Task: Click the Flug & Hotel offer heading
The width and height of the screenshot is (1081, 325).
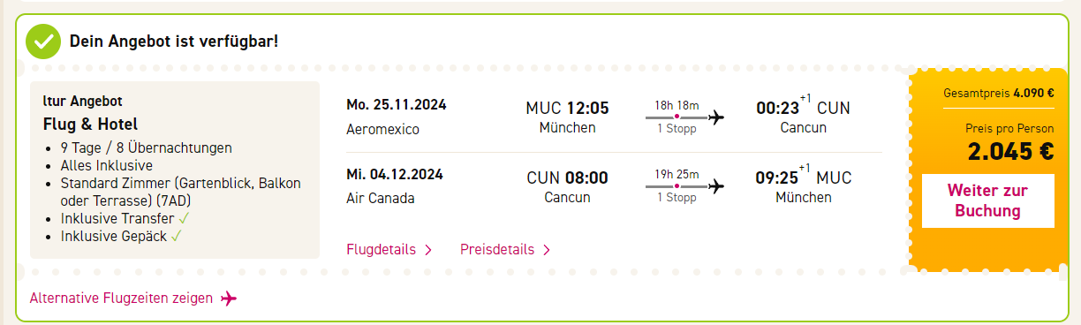Action: [90, 125]
